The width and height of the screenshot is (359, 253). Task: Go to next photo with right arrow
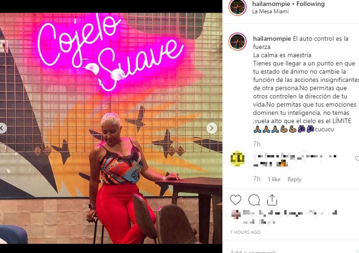(x=212, y=128)
